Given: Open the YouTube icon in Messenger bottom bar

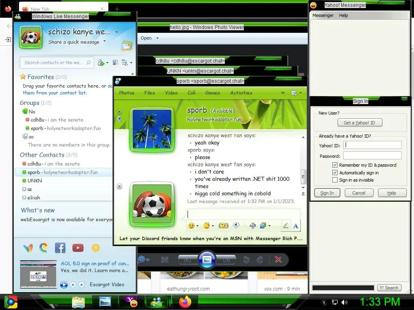Looking at the screenshot, I should (78, 248).
